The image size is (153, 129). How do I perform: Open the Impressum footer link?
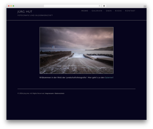(x=49, y=93)
